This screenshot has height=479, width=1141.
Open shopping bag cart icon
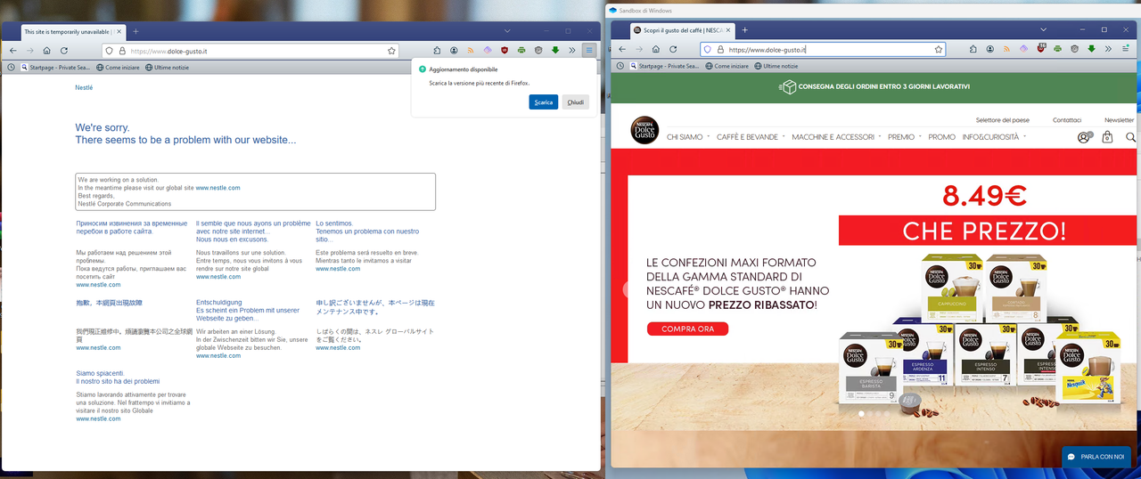(x=1107, y=137)
